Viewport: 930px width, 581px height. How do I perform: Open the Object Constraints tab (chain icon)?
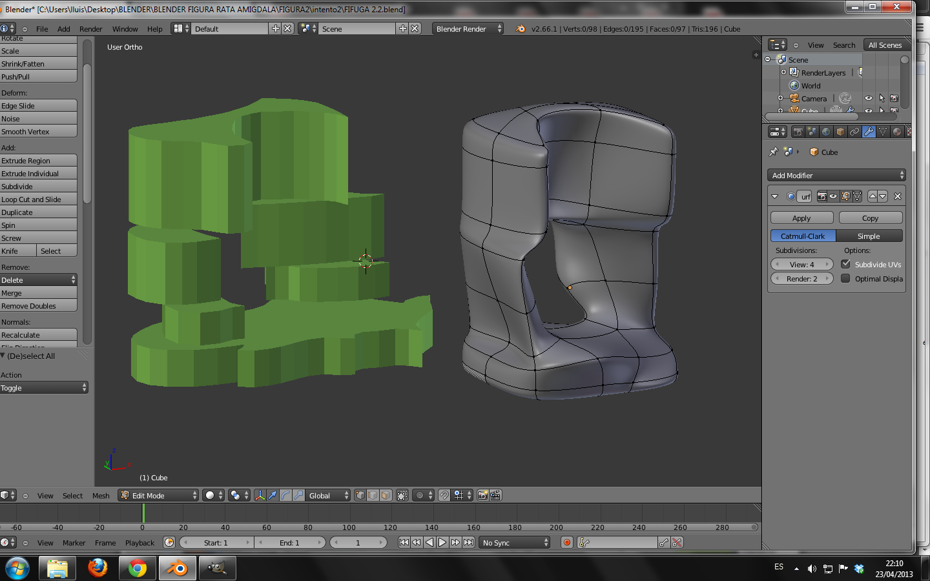click(854, 132)
